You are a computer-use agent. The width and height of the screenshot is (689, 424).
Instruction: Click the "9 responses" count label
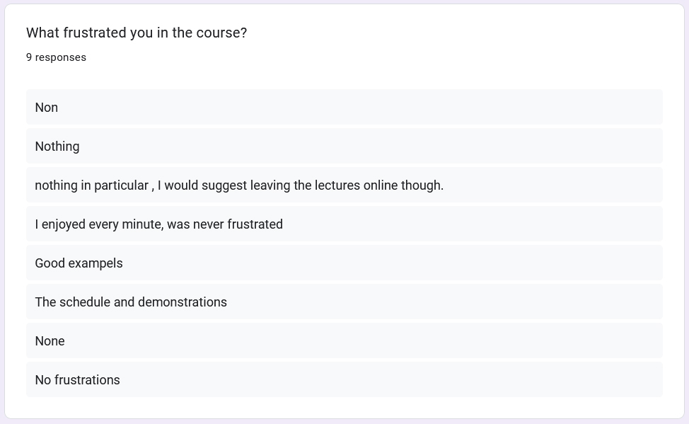click(56, 57)
